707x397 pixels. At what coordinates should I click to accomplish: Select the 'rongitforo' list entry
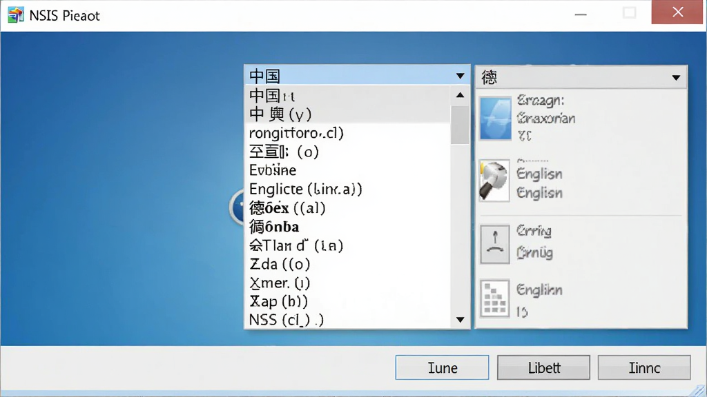[x=348, y=133]
